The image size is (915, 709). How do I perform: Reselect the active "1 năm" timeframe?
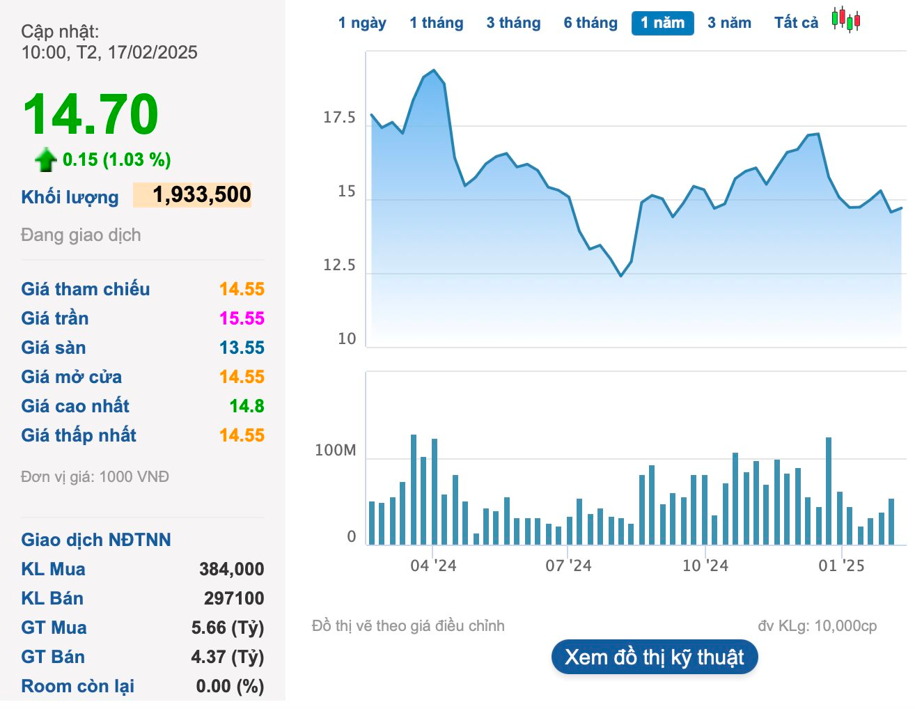click(662, 22)
